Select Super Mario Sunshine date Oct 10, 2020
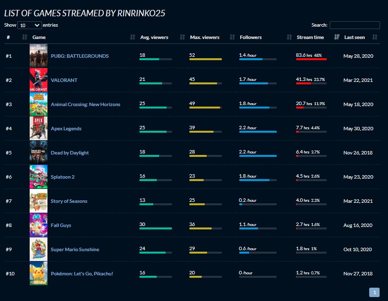The width and height of the screenshot is (388, 301). click(357, 249)
